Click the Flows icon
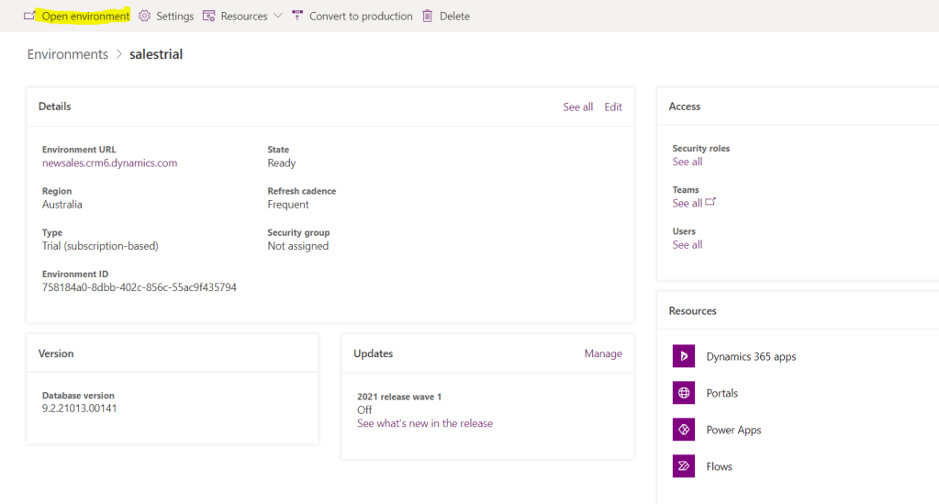Viewport: 939px width, 504px height. point(684,466)
